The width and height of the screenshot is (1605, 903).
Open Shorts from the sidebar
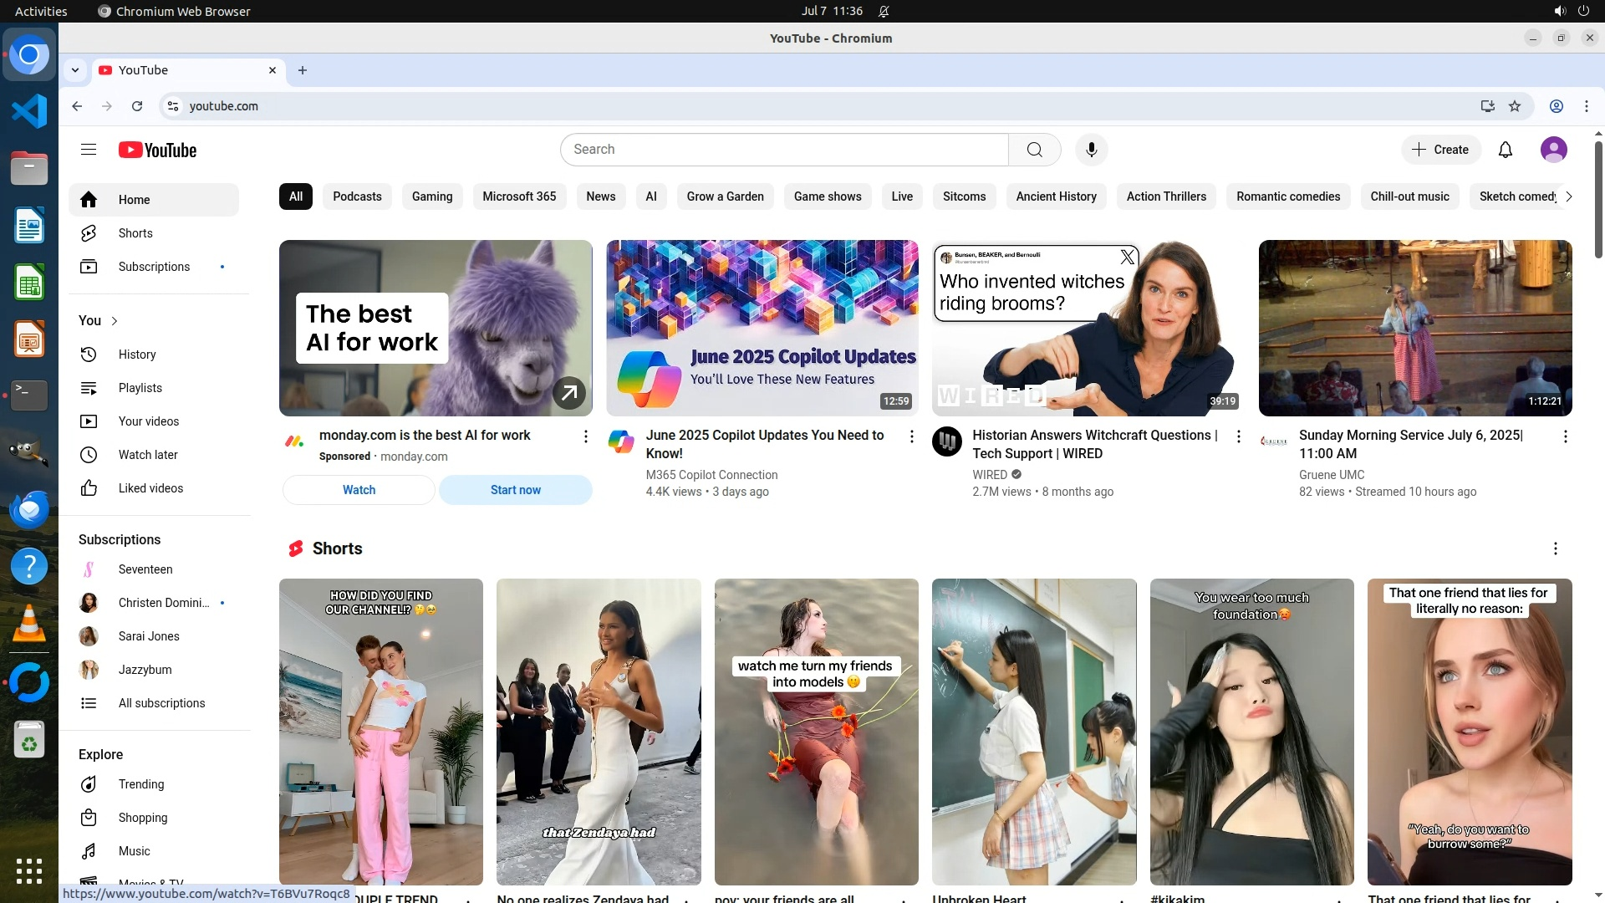135,233
